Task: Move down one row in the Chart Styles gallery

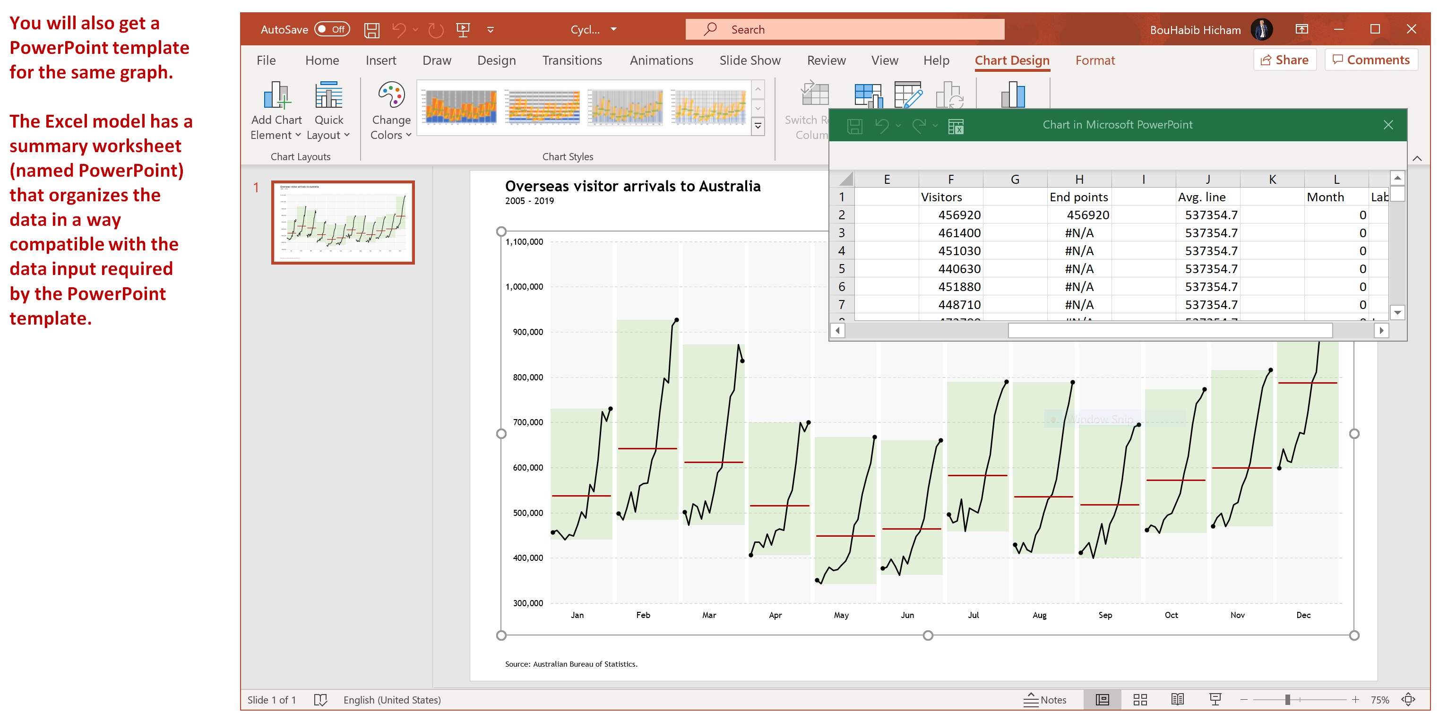Action: coord(758,108)
